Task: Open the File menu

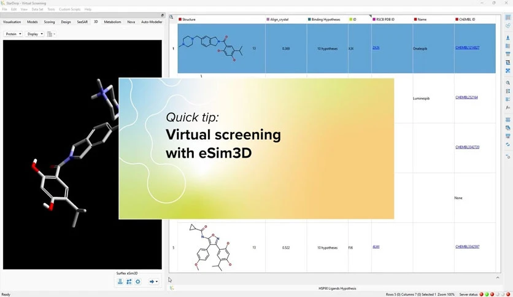Action: tap(4, 9)
